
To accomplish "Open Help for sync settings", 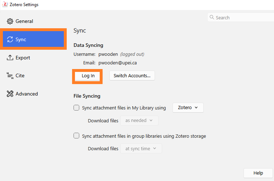I will [258, 173].
